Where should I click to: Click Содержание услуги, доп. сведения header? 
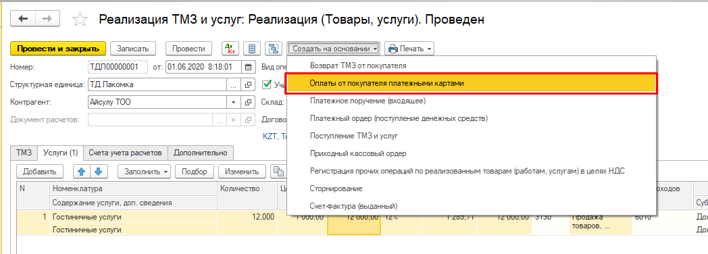coord(133,203)
